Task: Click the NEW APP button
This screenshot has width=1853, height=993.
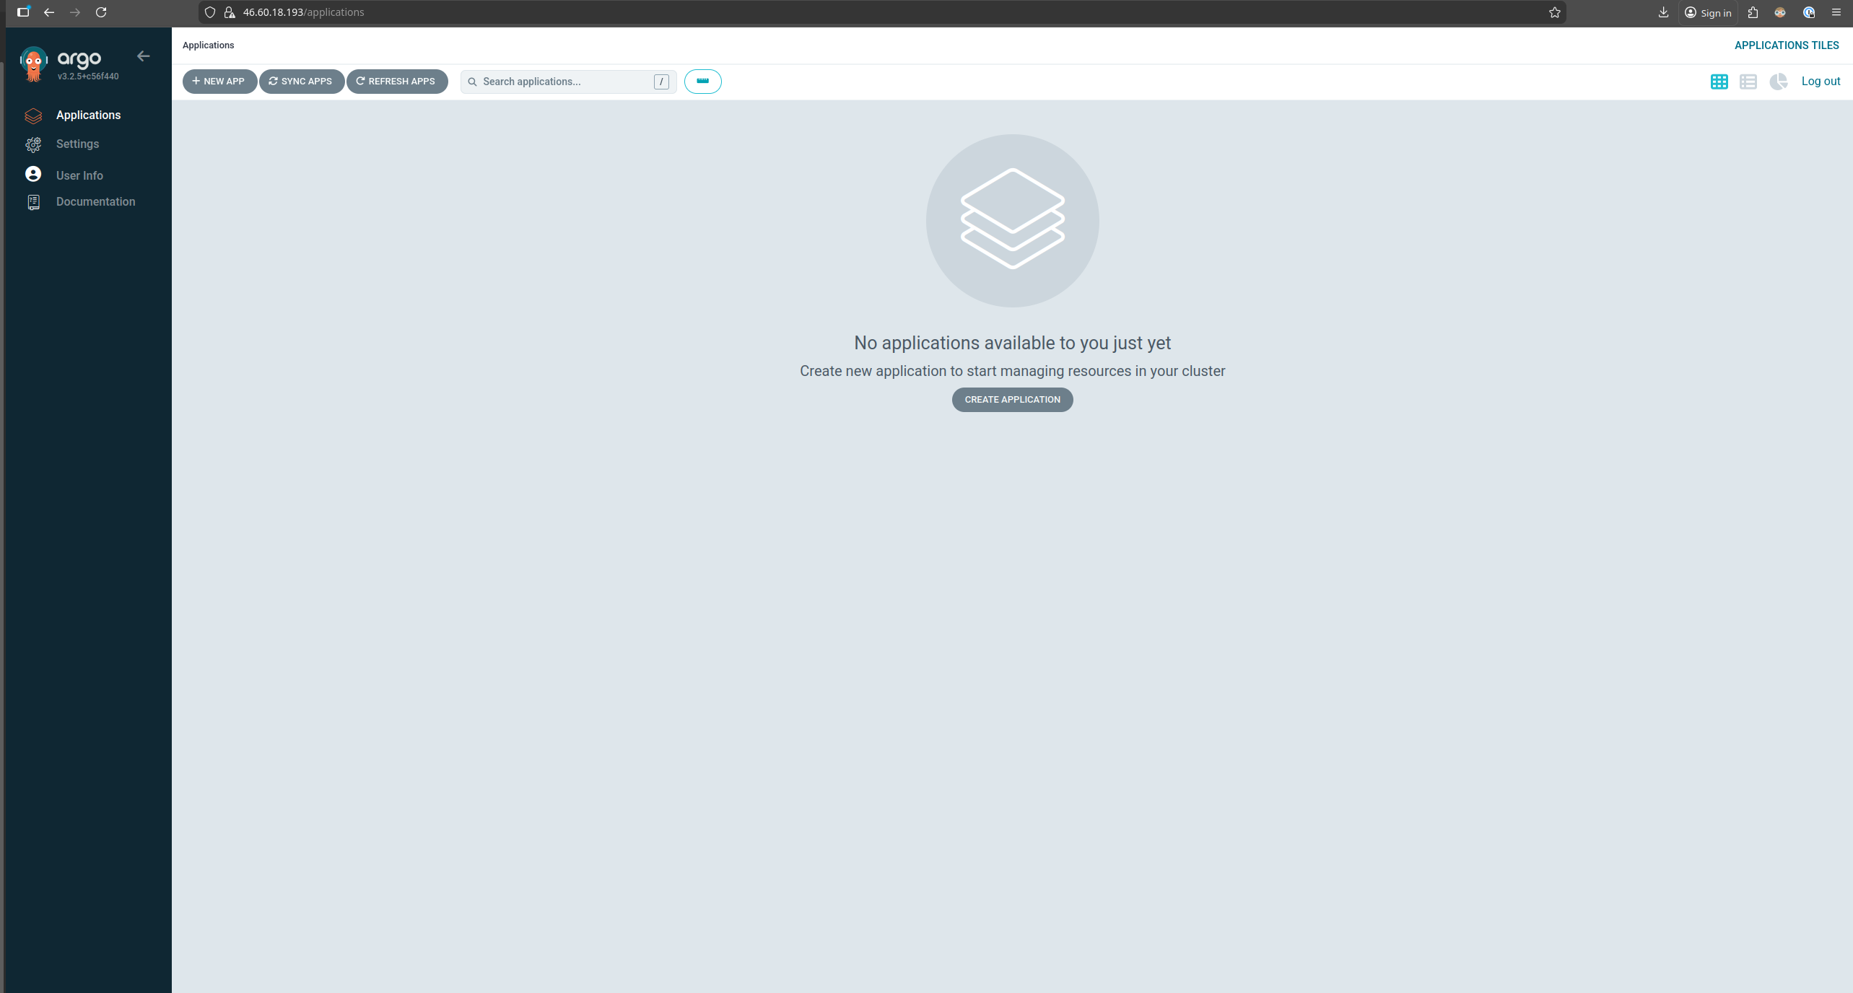Action: tap(219, 82)
